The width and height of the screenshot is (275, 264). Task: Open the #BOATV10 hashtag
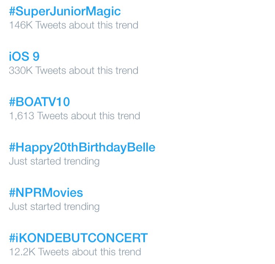[39, 102]
